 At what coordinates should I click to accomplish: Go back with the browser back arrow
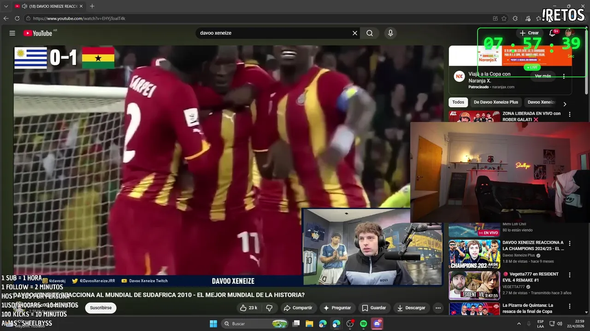pyautogui.click(x=6, y=18)
